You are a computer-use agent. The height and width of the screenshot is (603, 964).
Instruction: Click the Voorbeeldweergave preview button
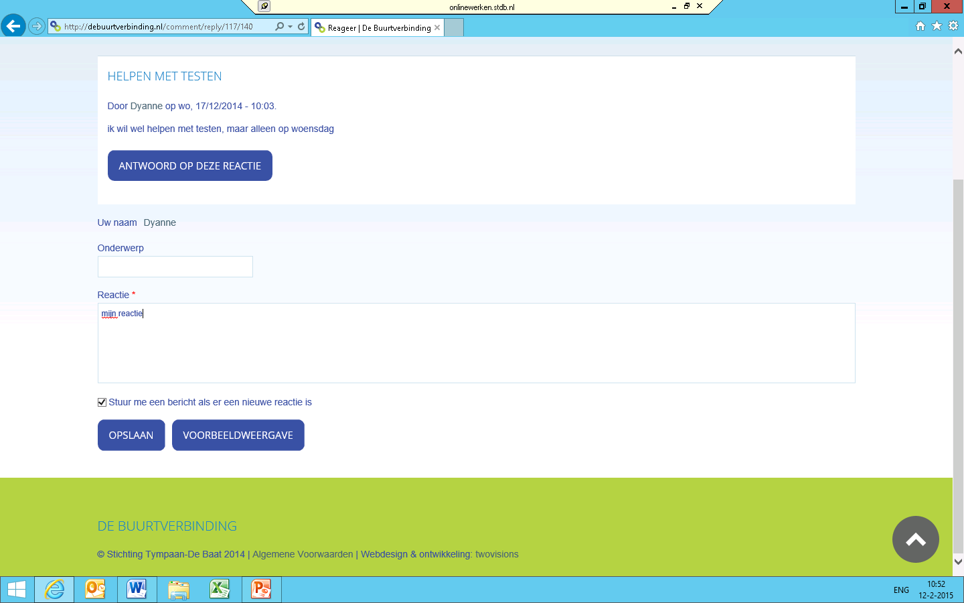[x=238, y=435]
